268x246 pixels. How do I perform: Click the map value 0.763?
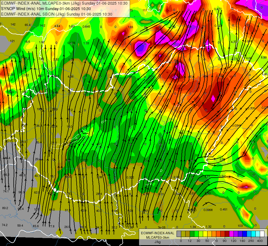pyautogui.click(x=68, y=194)
